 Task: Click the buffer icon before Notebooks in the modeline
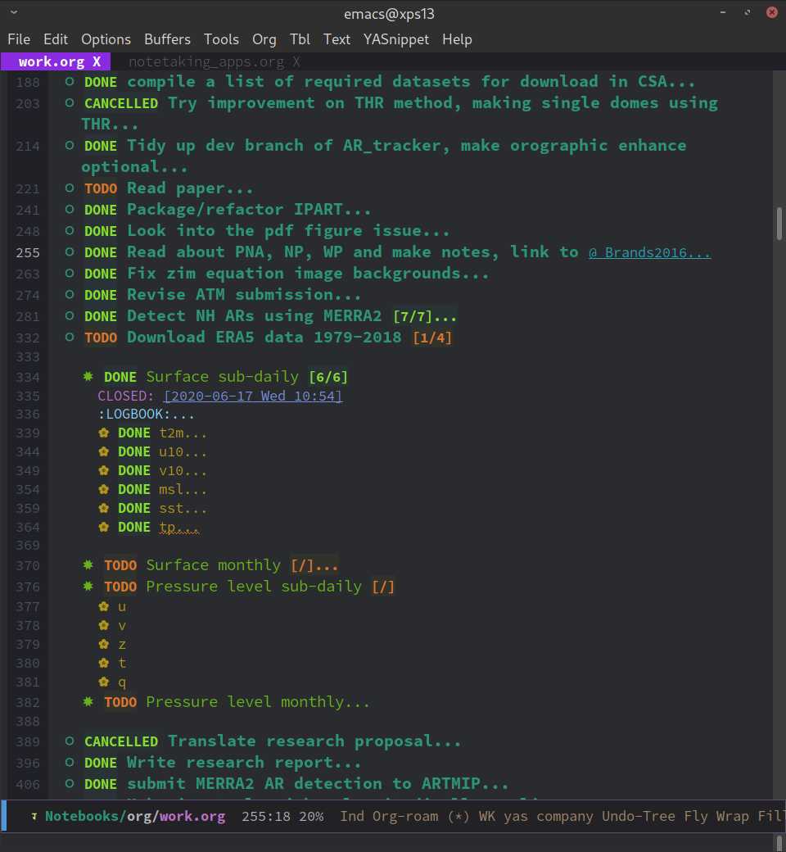tap(34, 816)
